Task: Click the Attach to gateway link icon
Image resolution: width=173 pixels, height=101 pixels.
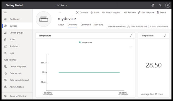Action: point(103,12)
